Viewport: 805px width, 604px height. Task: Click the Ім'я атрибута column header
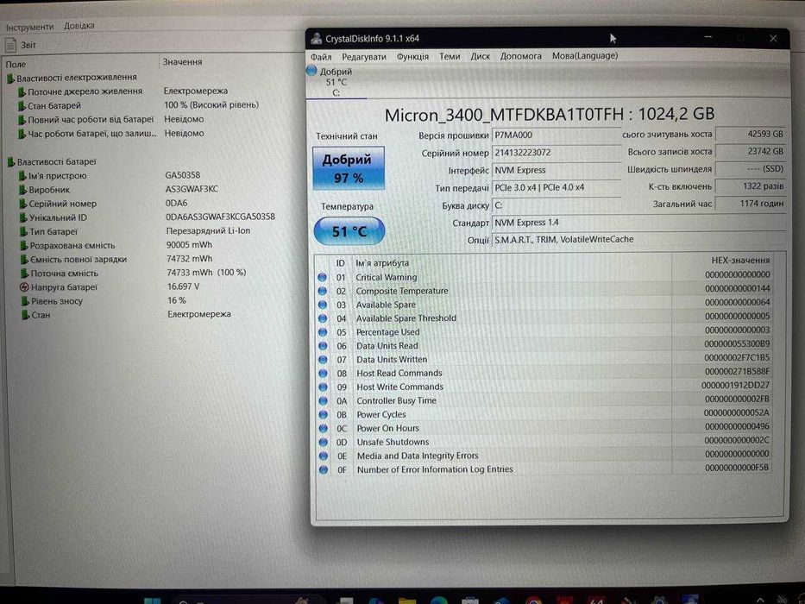[x=382, y=263]
